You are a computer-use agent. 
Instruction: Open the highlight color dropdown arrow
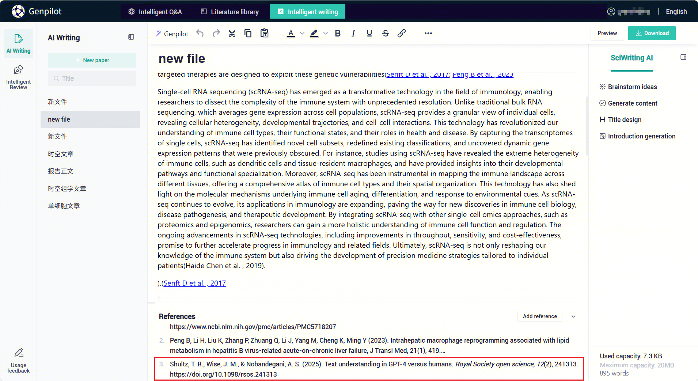(326, 33)
